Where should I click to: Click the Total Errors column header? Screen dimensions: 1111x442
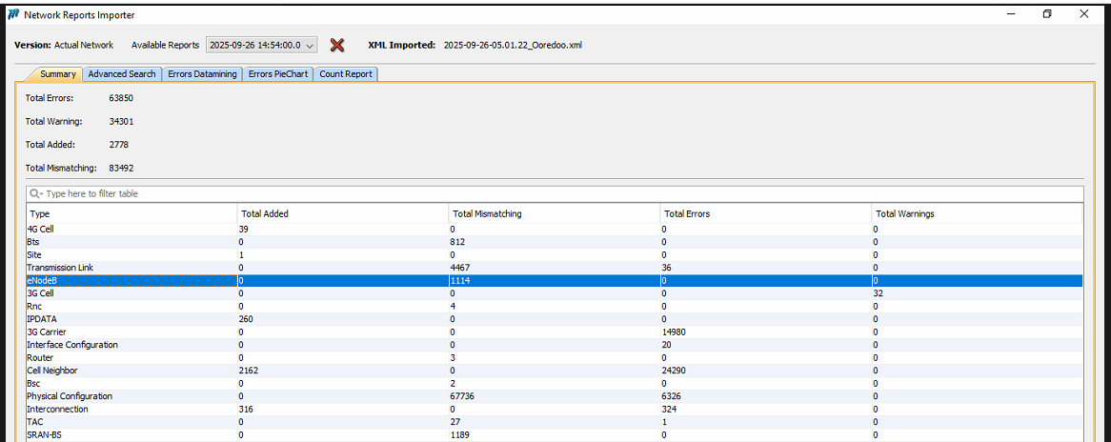(x=765, y=213)
